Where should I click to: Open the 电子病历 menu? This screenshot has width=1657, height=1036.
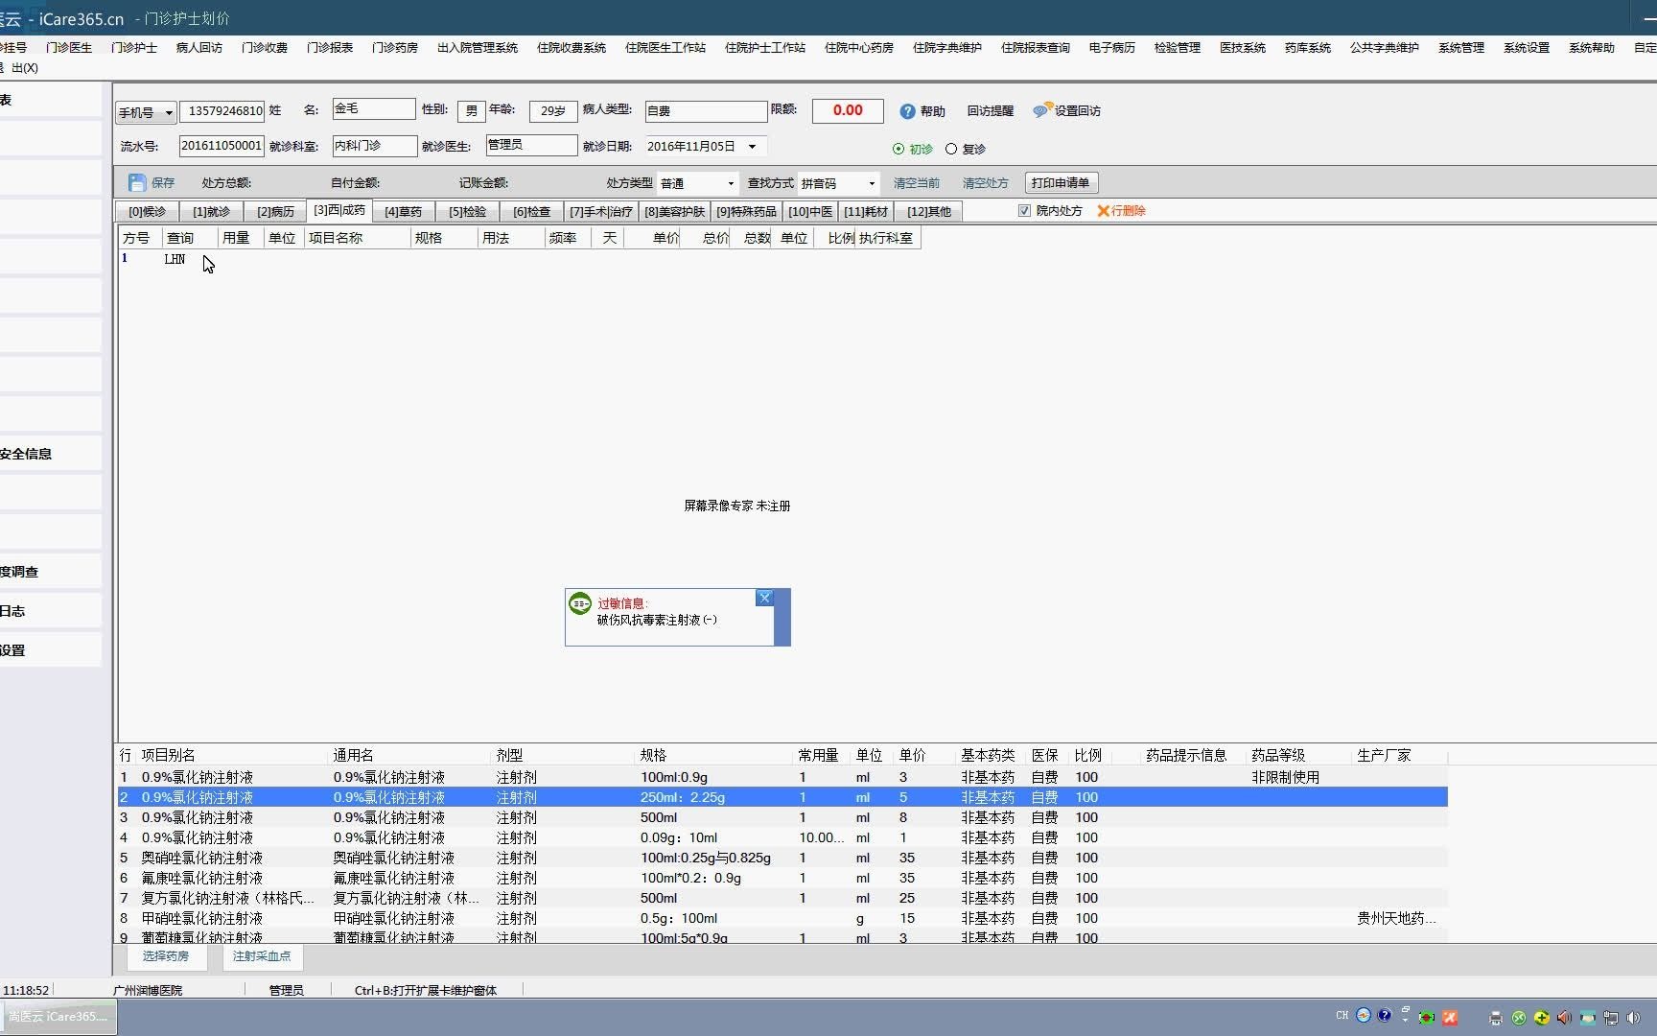pyautogui.click(x=1112, y=48)
